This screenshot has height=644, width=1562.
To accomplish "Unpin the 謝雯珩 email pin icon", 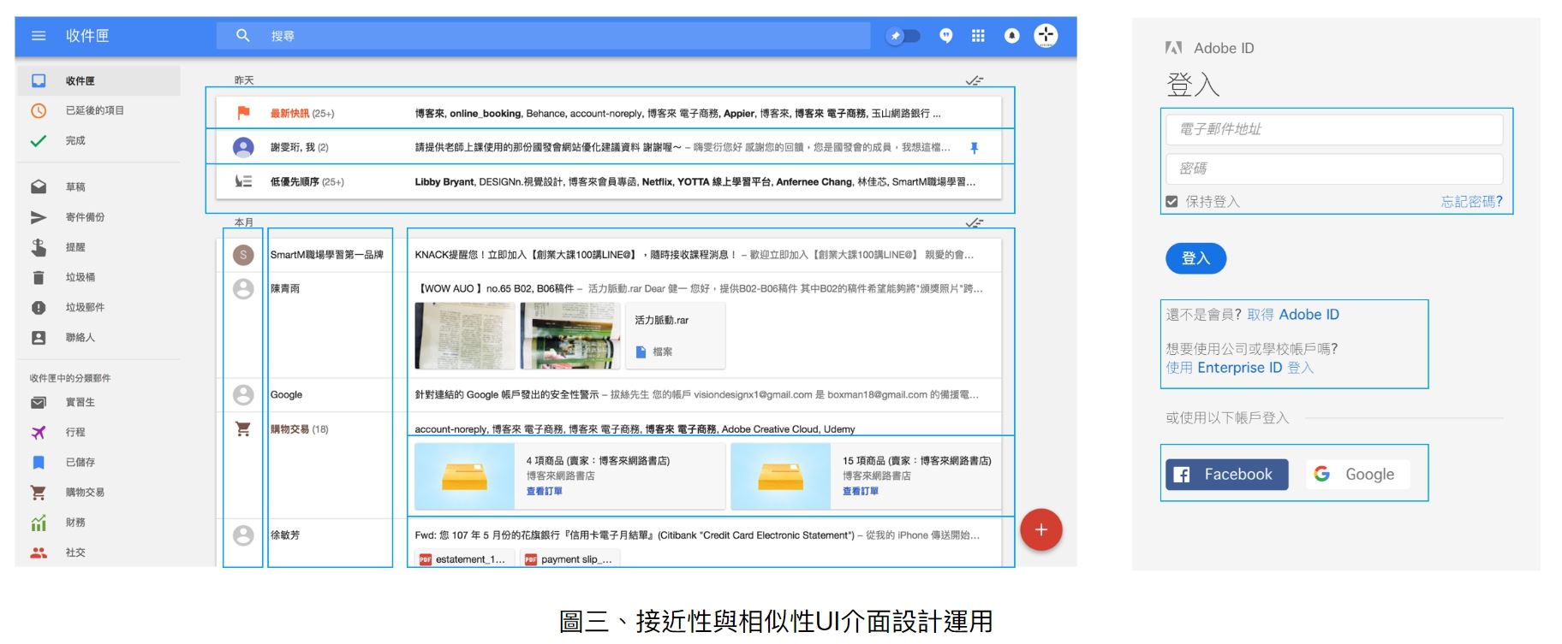I will pyautogui.click(x=975, y=148).
